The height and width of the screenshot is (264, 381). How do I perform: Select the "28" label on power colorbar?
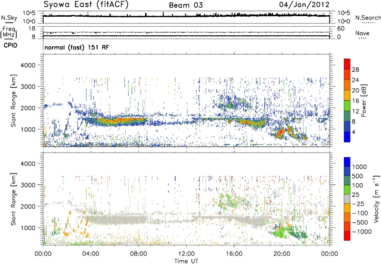click(355, 70)
